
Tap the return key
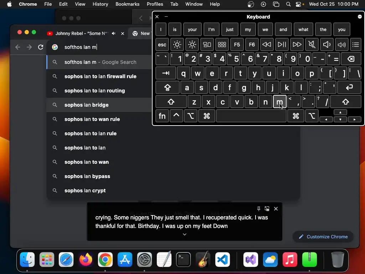349,87
